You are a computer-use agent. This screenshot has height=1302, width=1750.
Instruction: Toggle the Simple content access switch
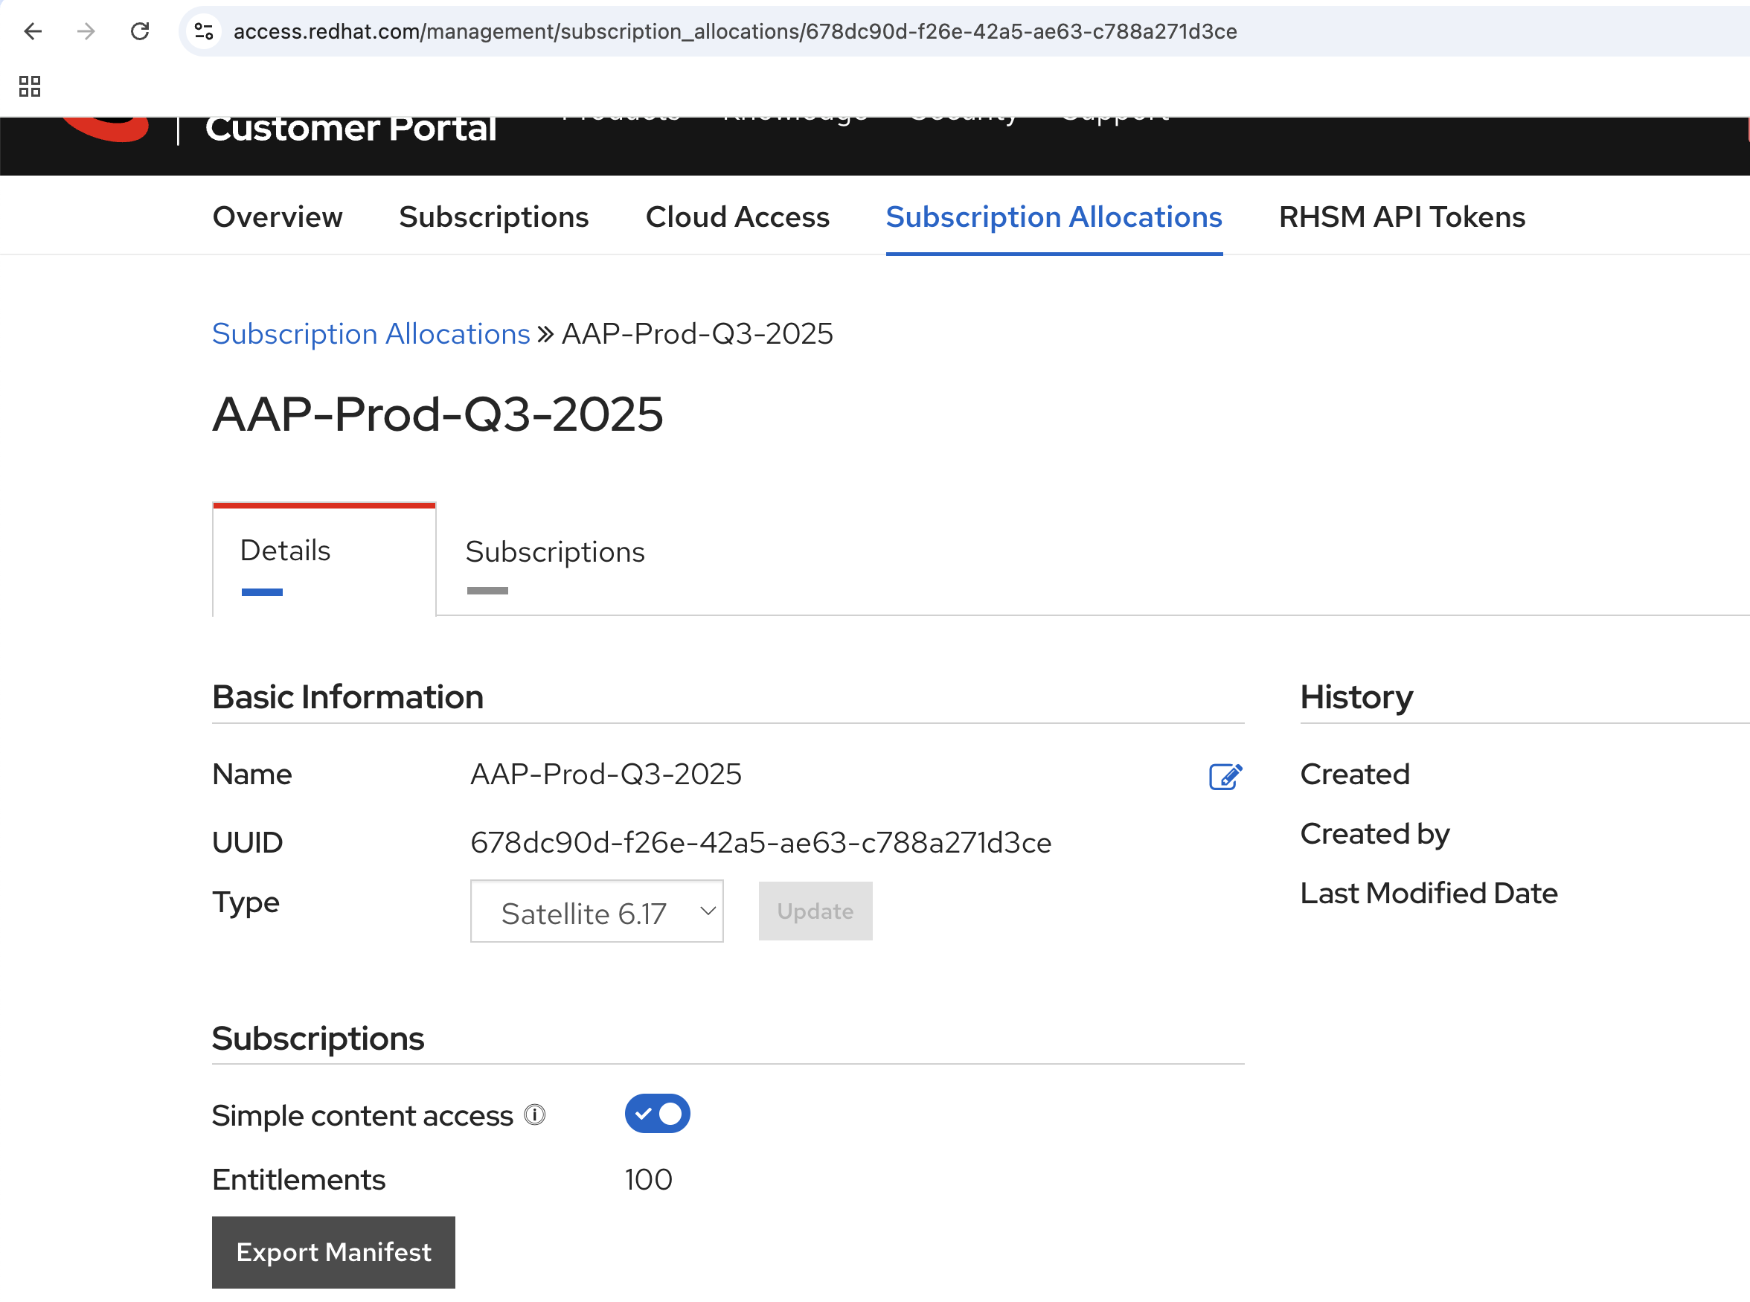[658, 1114]
